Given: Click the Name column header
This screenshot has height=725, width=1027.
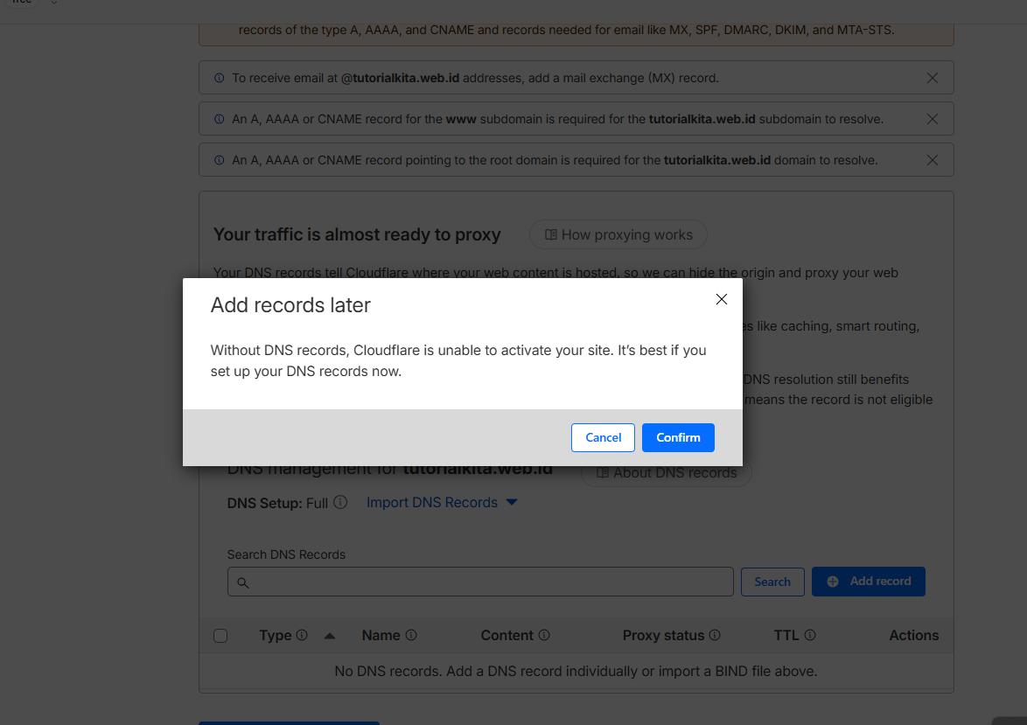Looking at the screenshot, I should coord(381,635).
